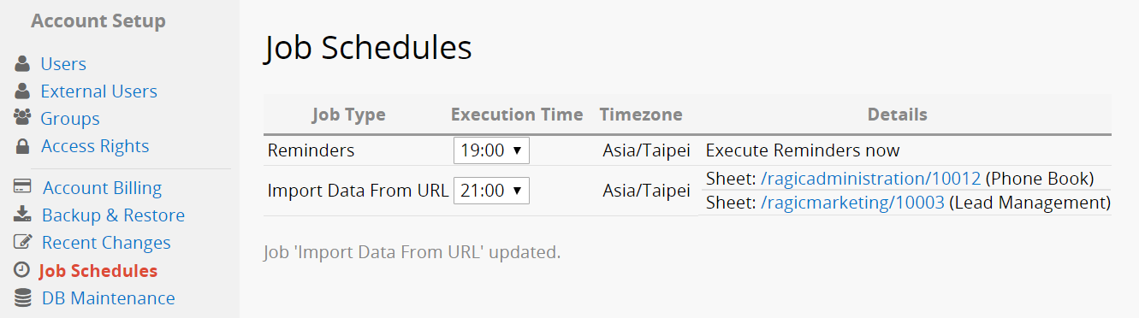This screenshot has width=1139, height=318.
Task: Open the /ragicadministration/10012 sheet link
Action: coord(870,179)
